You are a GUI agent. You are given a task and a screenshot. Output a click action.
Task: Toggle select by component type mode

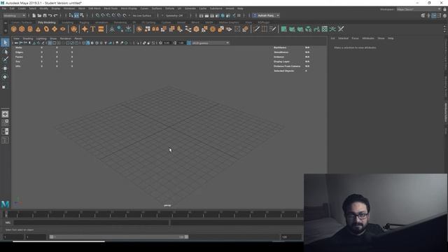click(82, 15)
